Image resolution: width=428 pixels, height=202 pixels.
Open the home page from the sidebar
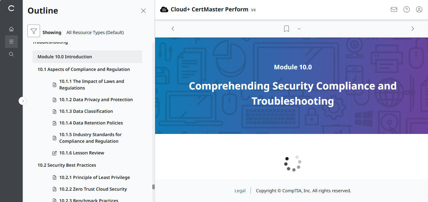[x=11, y=29]
